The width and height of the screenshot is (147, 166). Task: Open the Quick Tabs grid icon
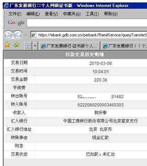pyautogui.click(x=28, y=46)
